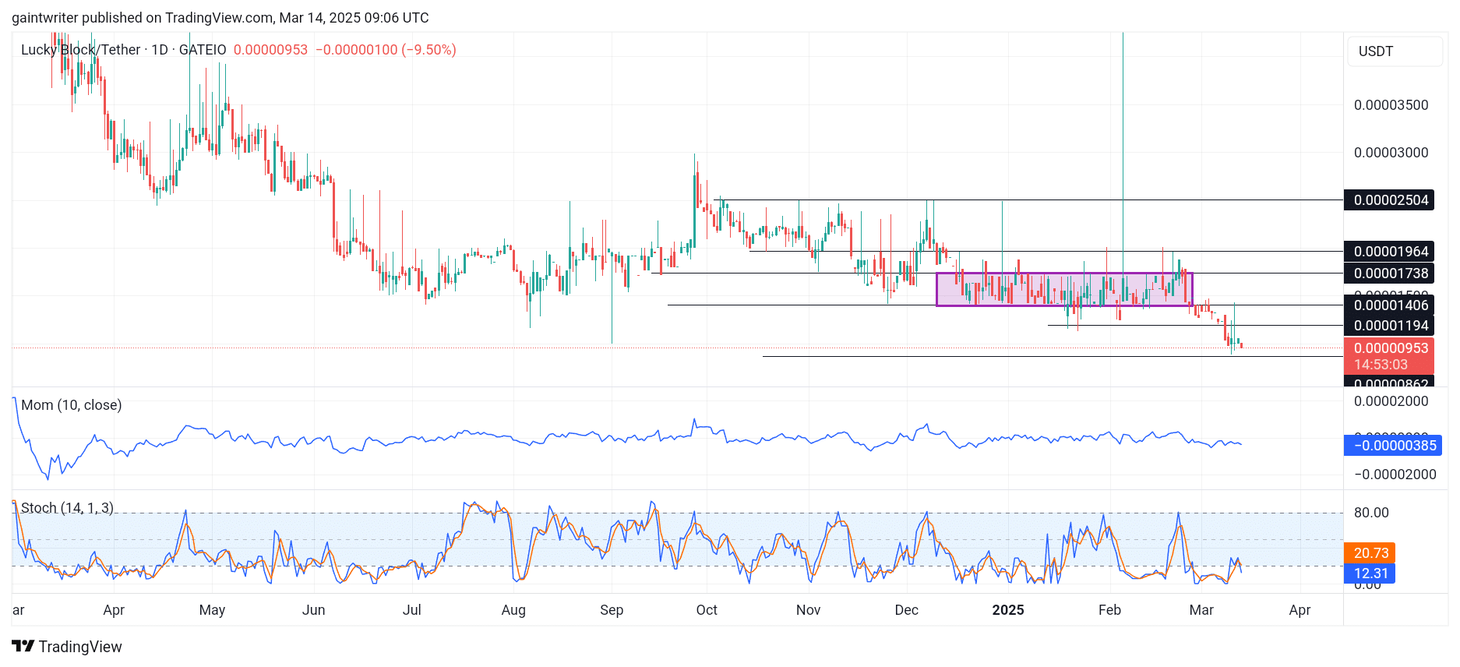Click the Feb time axis label

pos(1109,610)
